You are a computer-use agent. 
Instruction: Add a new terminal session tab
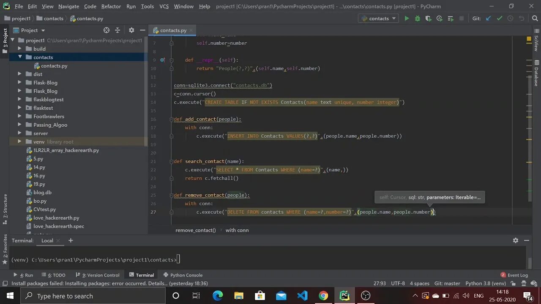(71, 240)
